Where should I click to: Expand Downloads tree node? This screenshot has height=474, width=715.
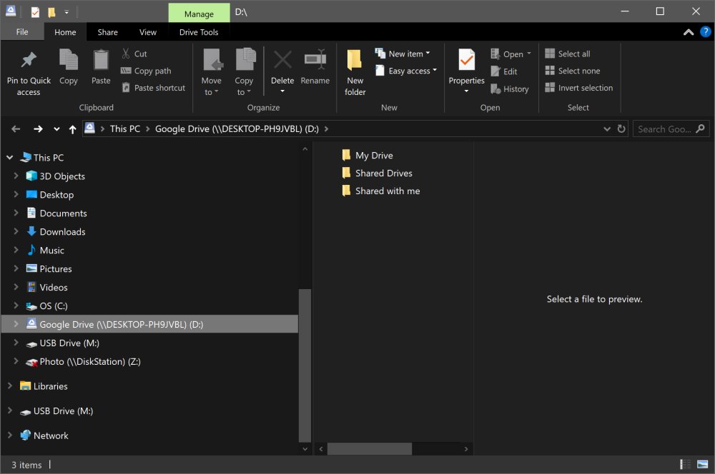(x=16, y=231)
